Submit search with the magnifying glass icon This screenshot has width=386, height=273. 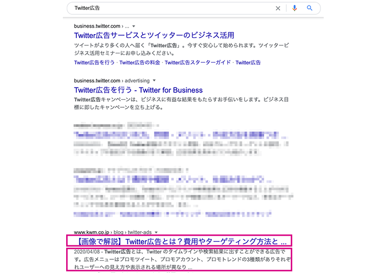coord(309,8)
